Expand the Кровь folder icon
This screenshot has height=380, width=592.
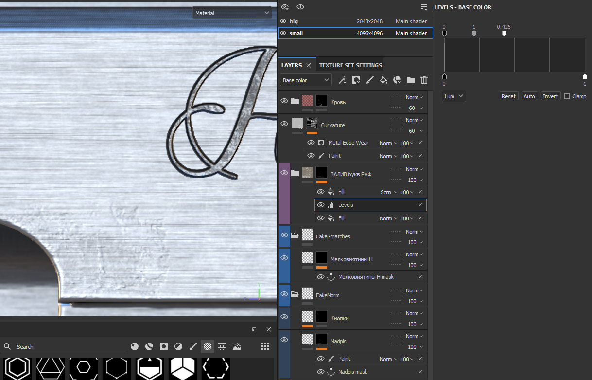pyautogui.click(x=295, y=101)
